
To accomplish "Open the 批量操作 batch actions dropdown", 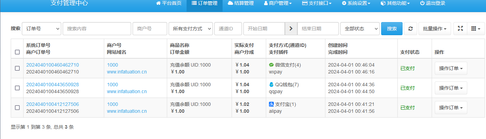I will [434, 29].
